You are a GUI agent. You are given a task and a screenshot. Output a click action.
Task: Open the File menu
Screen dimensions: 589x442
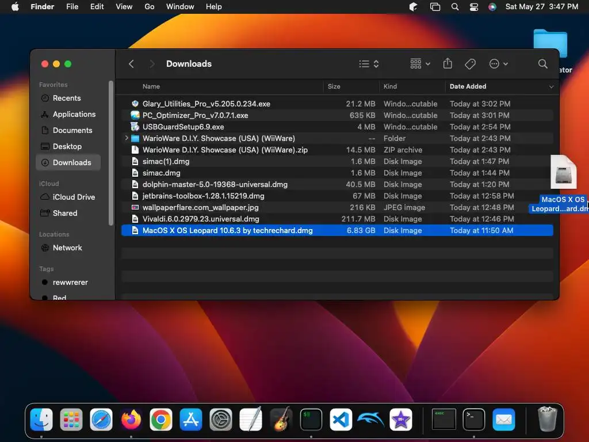coord(72,7)
